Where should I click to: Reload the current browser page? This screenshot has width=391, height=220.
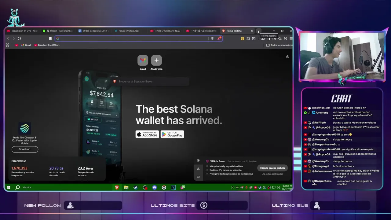tap(19, 38)
